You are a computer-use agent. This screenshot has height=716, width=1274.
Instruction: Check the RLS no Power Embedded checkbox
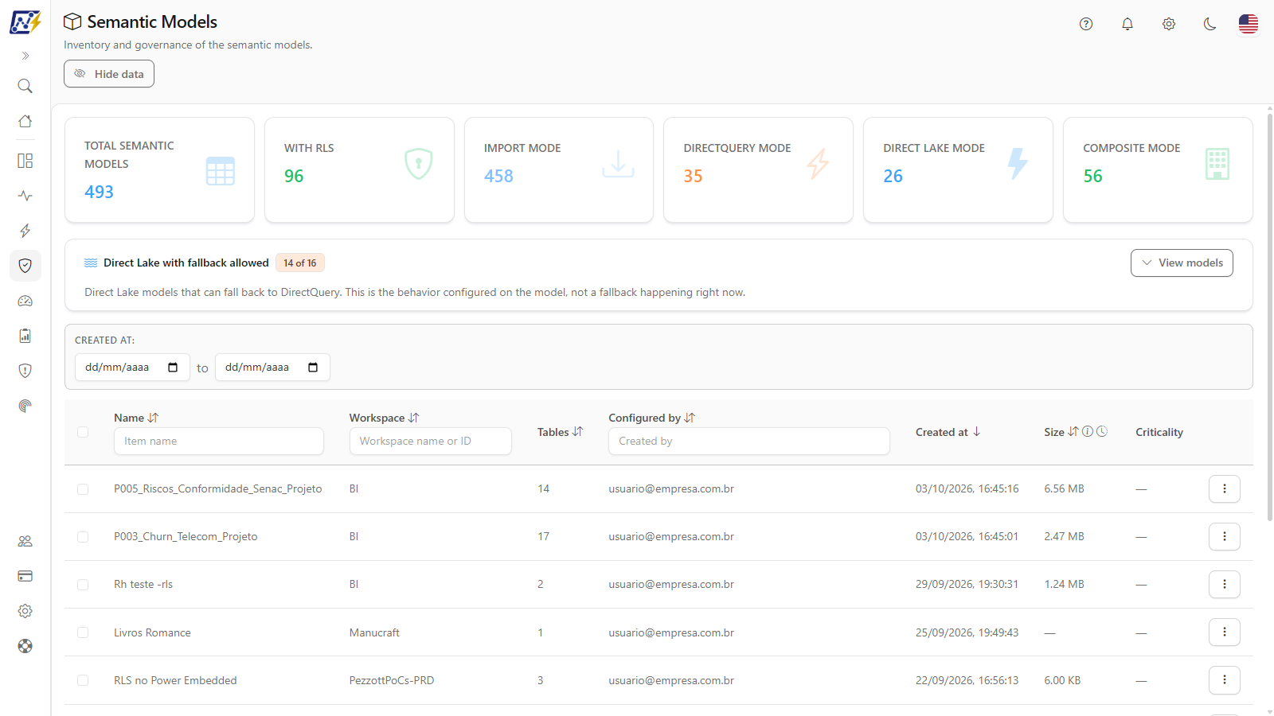pos(83,680)
